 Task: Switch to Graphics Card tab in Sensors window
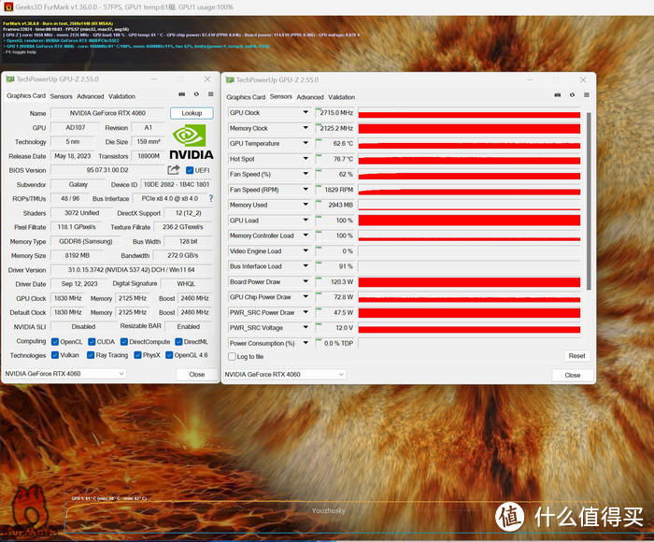coord(246,97)
